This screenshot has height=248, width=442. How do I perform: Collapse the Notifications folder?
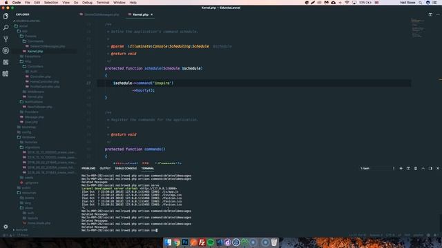[34, 102]
